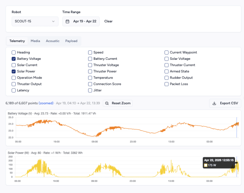The width and height of the screenshot is (244, 193).
Task: Reset the chart zoom
Action: [x=118, y=103]
